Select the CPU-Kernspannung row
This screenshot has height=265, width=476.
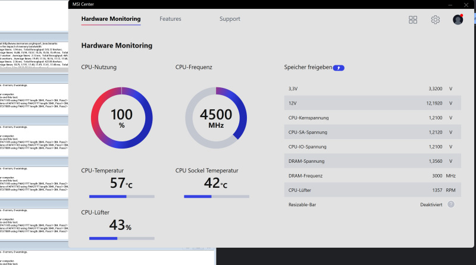click(x=372, y=118)
